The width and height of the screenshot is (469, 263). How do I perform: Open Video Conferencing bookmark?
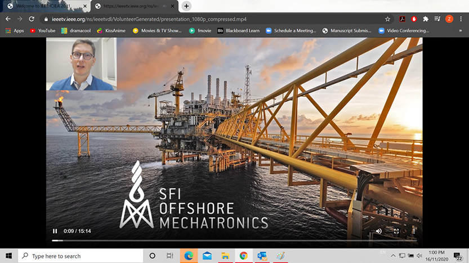point(404,30)
